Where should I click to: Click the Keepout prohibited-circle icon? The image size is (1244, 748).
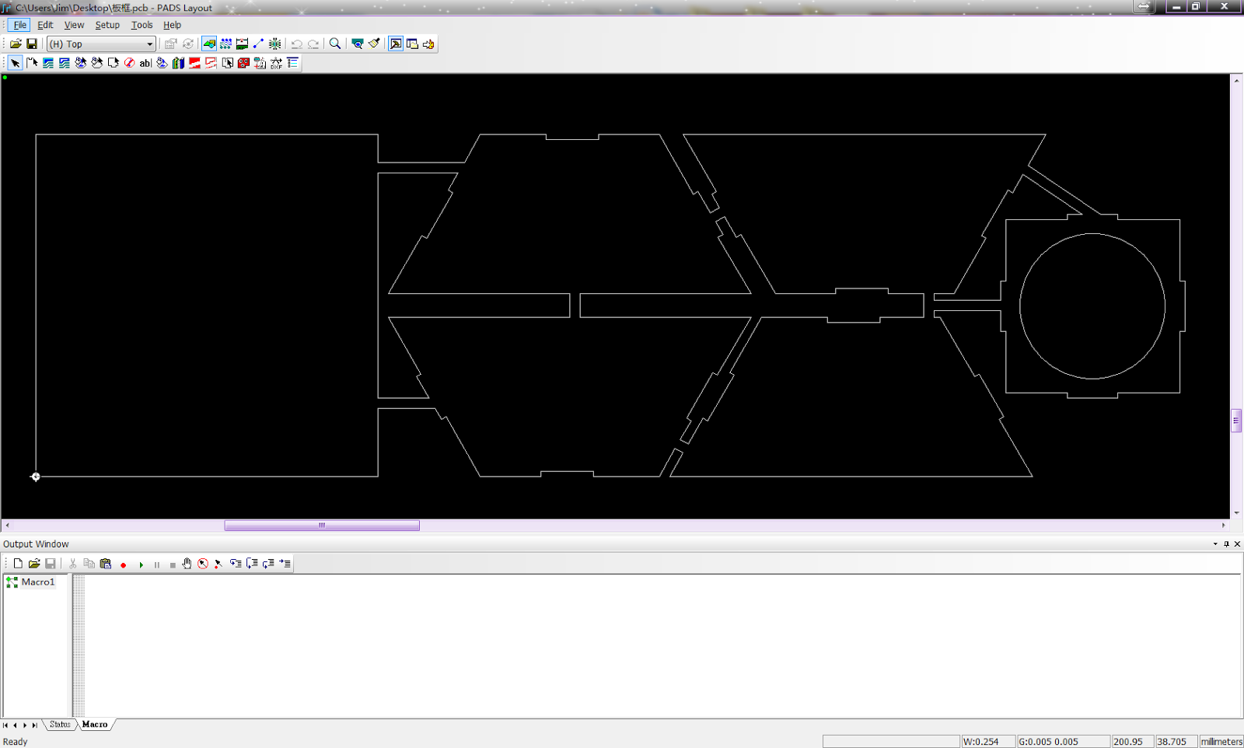pyautogui.click(x=129, y=63)
